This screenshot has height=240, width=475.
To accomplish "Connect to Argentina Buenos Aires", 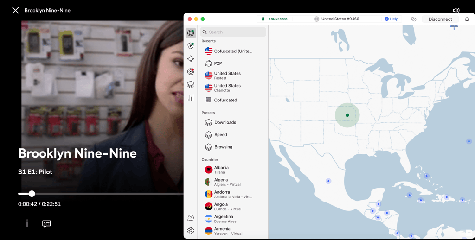I will tap(232, 219).
